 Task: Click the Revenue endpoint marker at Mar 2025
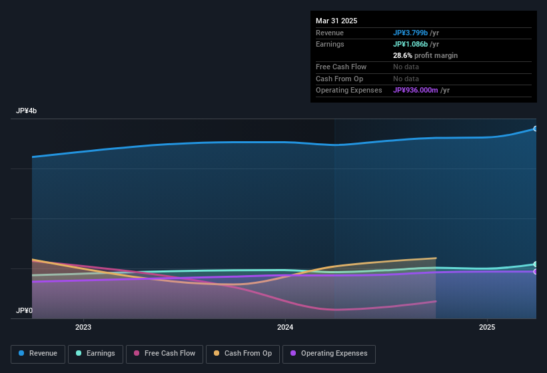[536, 129]
